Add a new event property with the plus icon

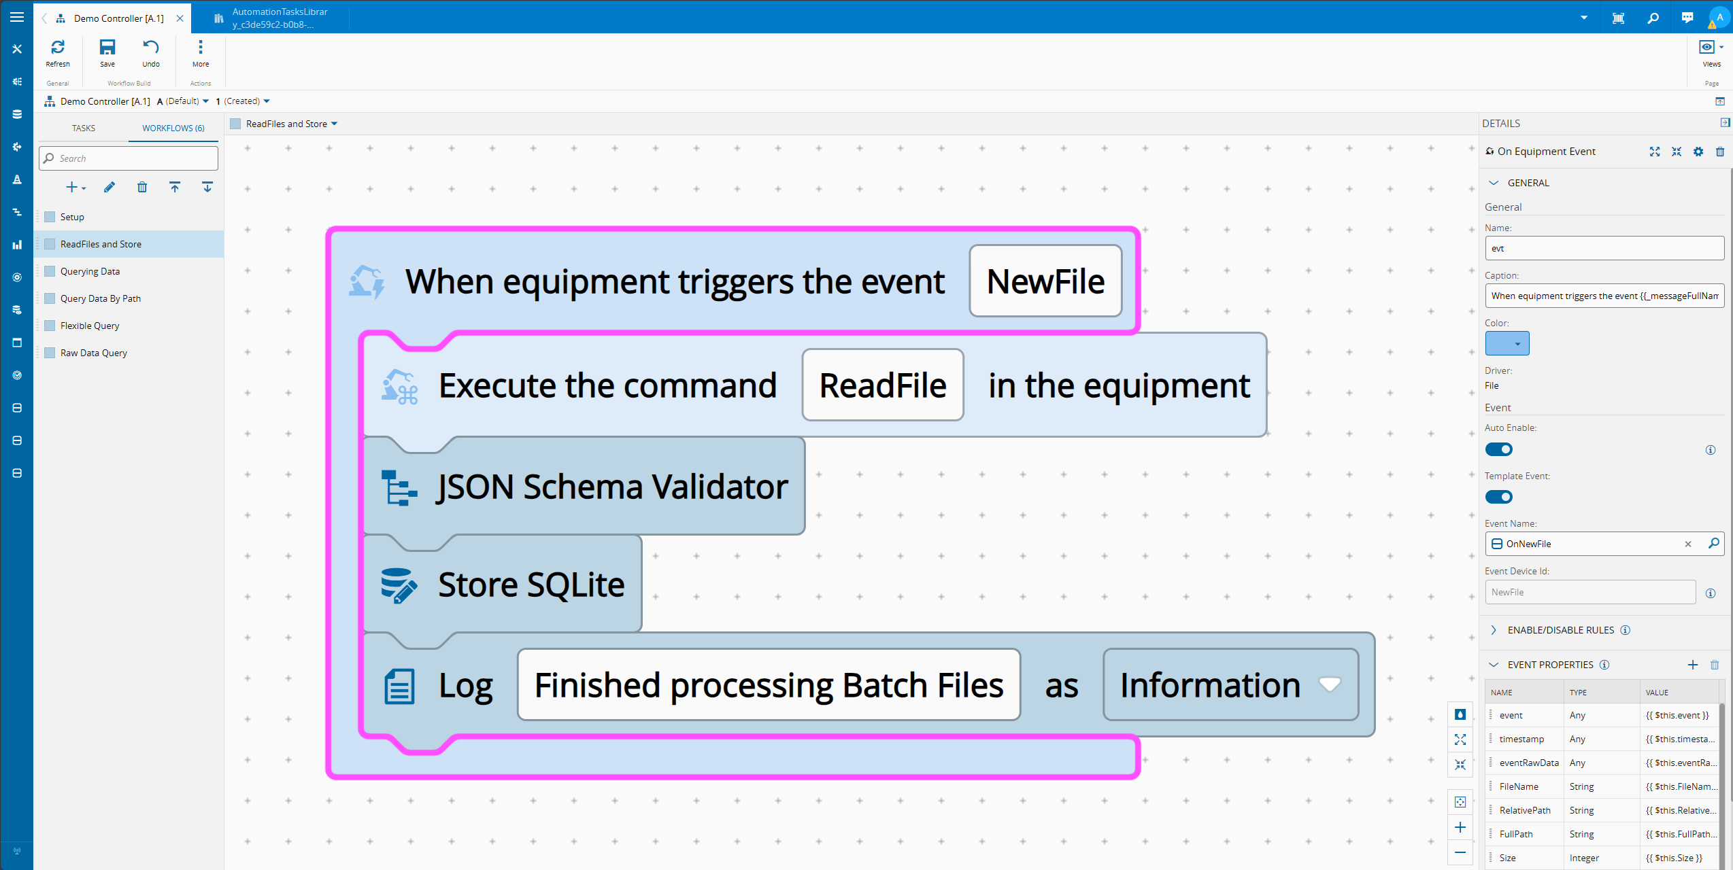point(1693,665)
